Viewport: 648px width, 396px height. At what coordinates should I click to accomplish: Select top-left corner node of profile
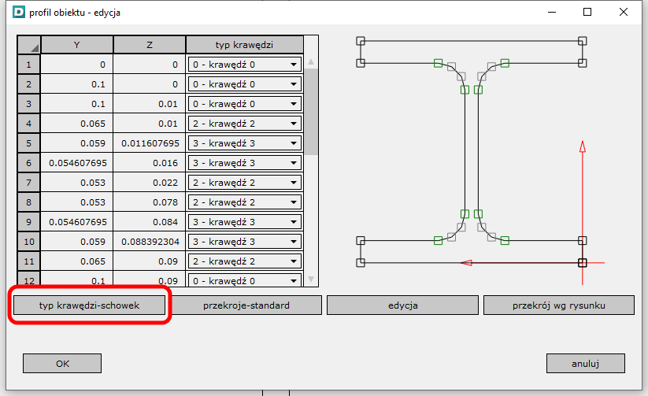[361, 41]
